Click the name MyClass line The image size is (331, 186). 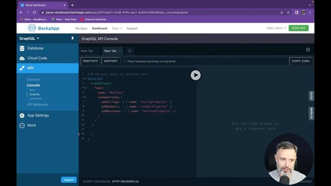[x=111, y=92]
